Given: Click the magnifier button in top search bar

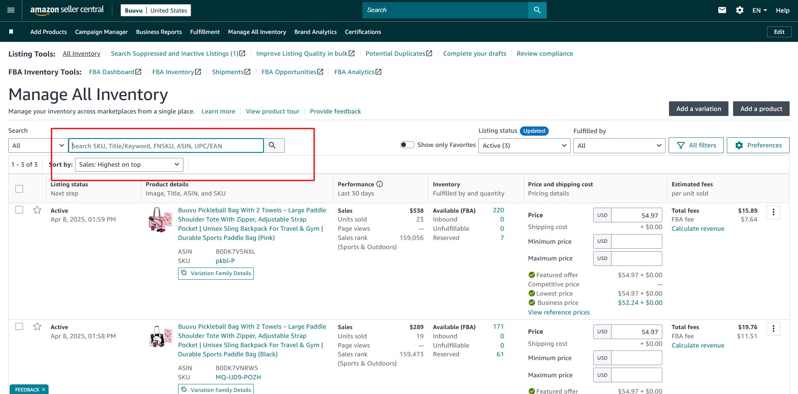Looking at the screenshot, I should click(537, 10).
